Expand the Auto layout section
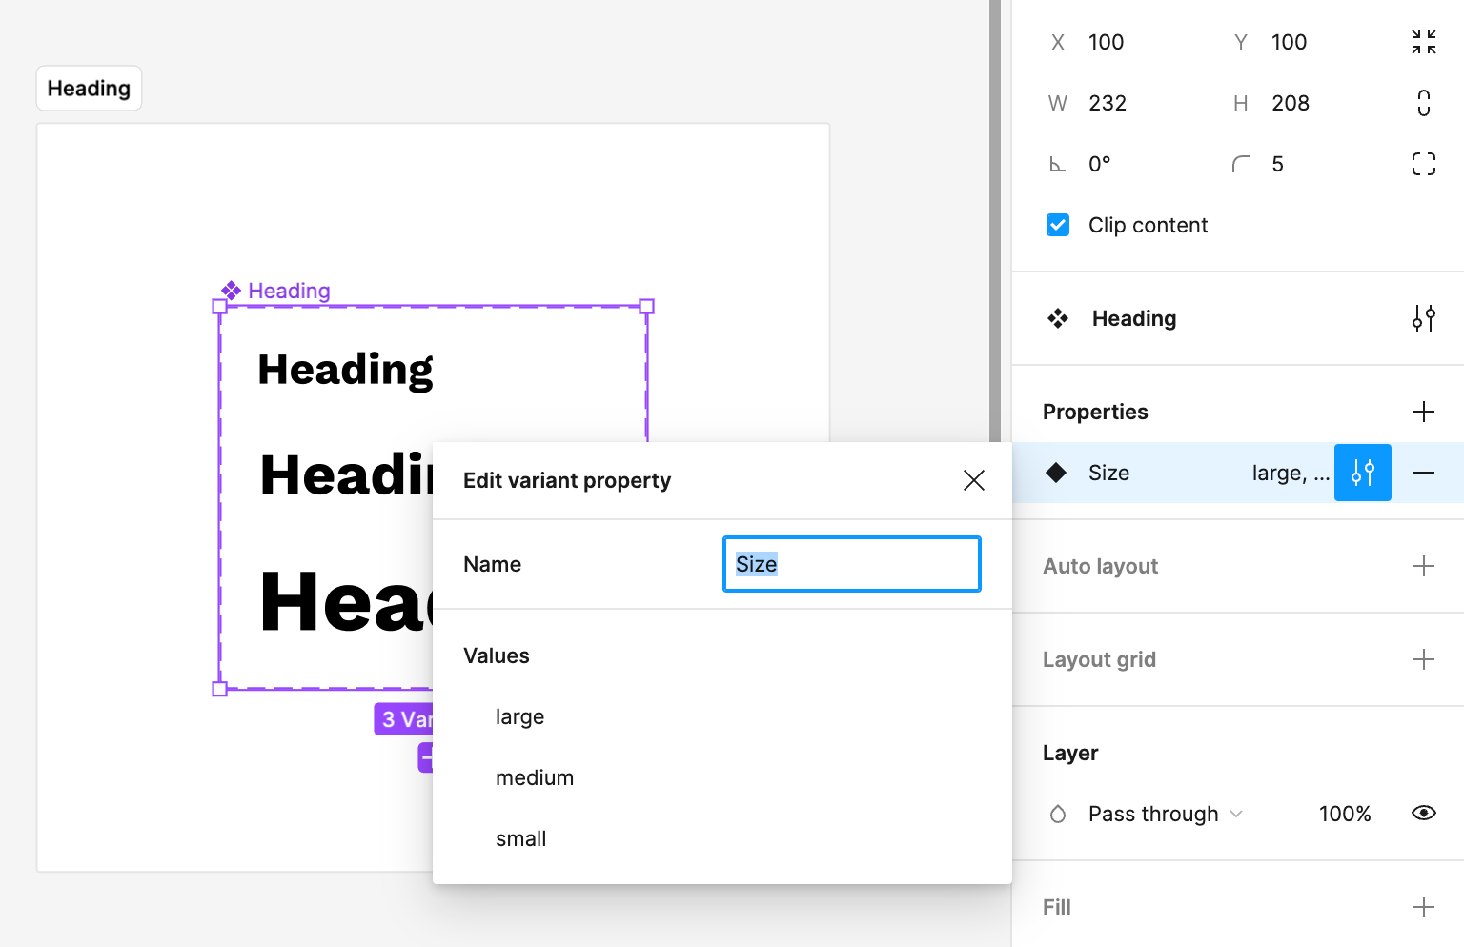The width and height of the screenshot is (1464, 947). (x=1100, y=565)
